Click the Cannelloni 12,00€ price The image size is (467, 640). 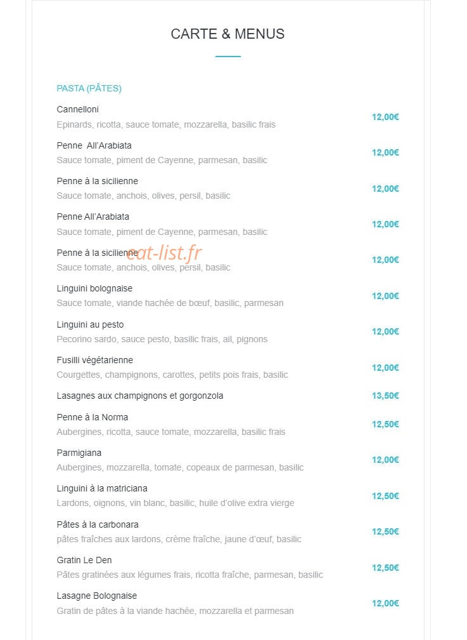(x=385, y=117)
